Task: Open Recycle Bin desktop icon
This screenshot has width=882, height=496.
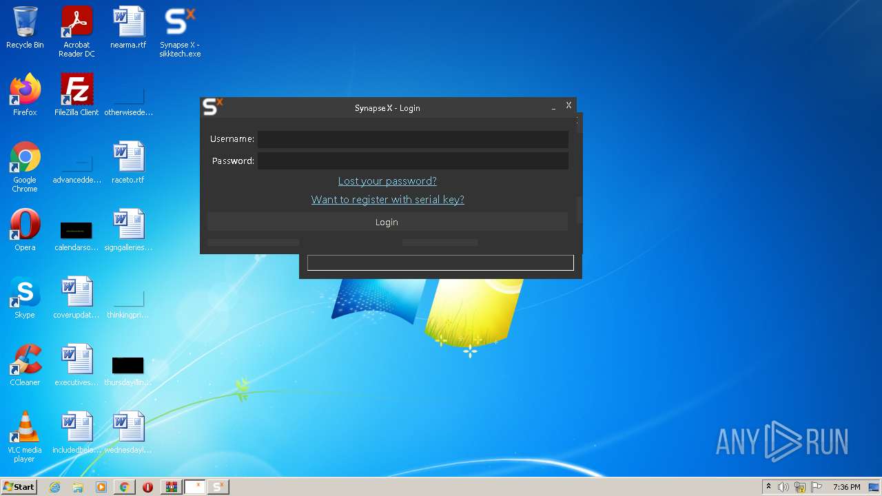Action: 25,28
